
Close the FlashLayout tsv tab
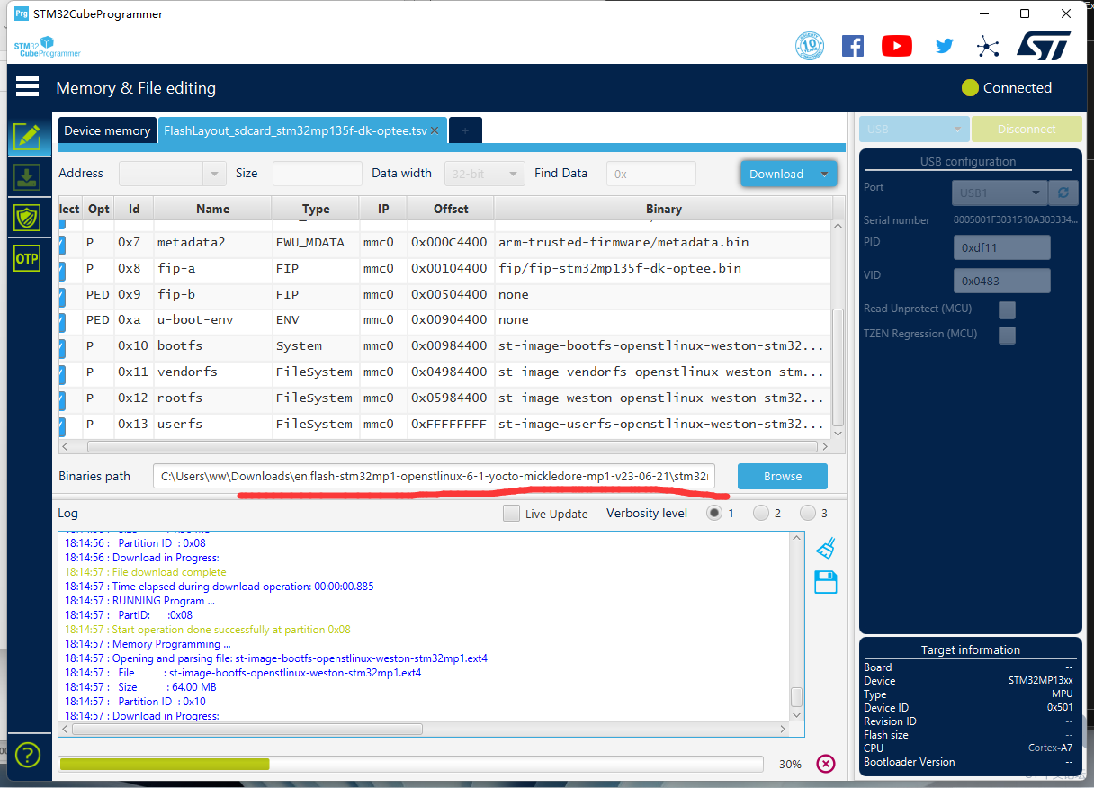point(435,130)
